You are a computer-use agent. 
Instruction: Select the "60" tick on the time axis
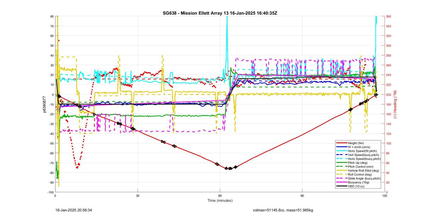220,195
